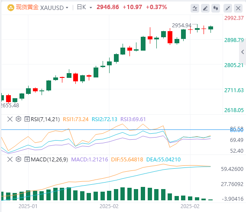The width and height of the screenshot is (246, 212).
Task: Click the MACD:1.21216 value
Action: point(90,160)
